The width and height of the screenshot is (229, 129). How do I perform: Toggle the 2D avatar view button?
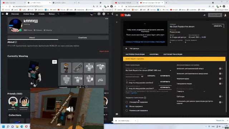54,62
